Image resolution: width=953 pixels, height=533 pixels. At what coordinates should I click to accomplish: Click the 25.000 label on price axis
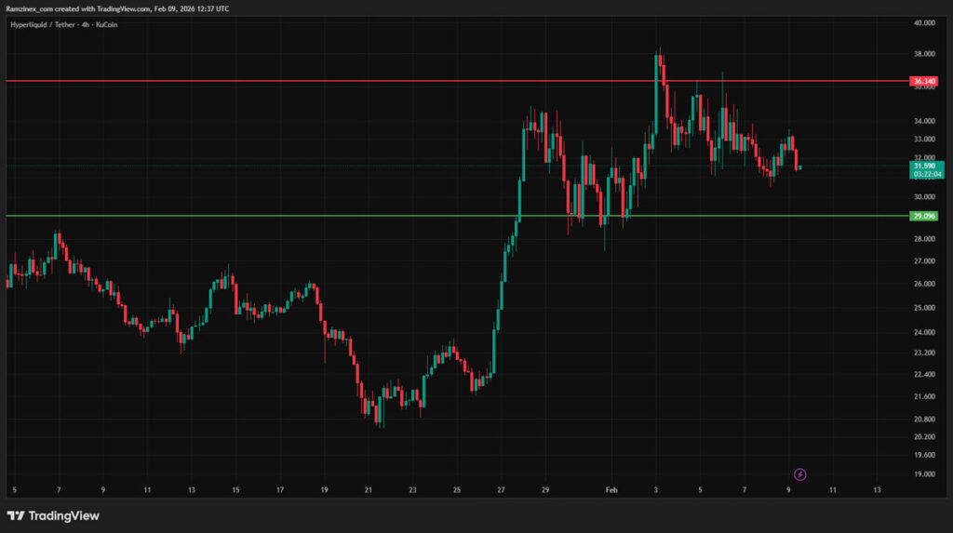(x=924, y=308)
